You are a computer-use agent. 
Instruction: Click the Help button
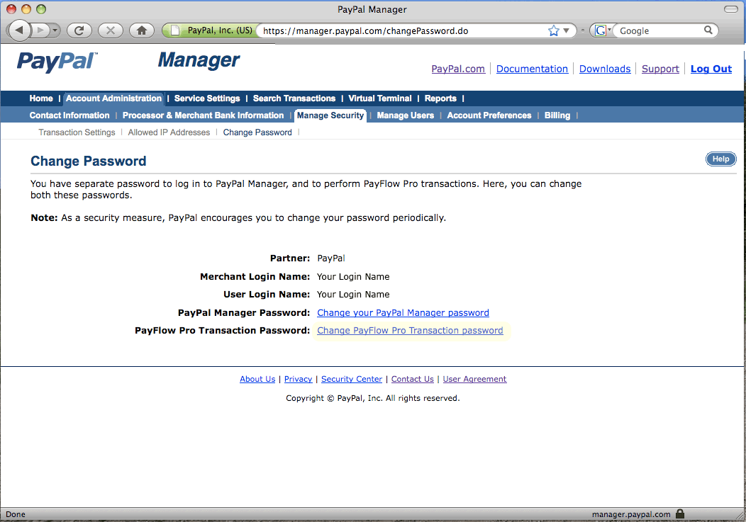point(720,159)
